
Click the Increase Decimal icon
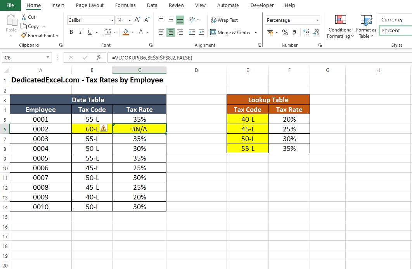tap(306, 33)
